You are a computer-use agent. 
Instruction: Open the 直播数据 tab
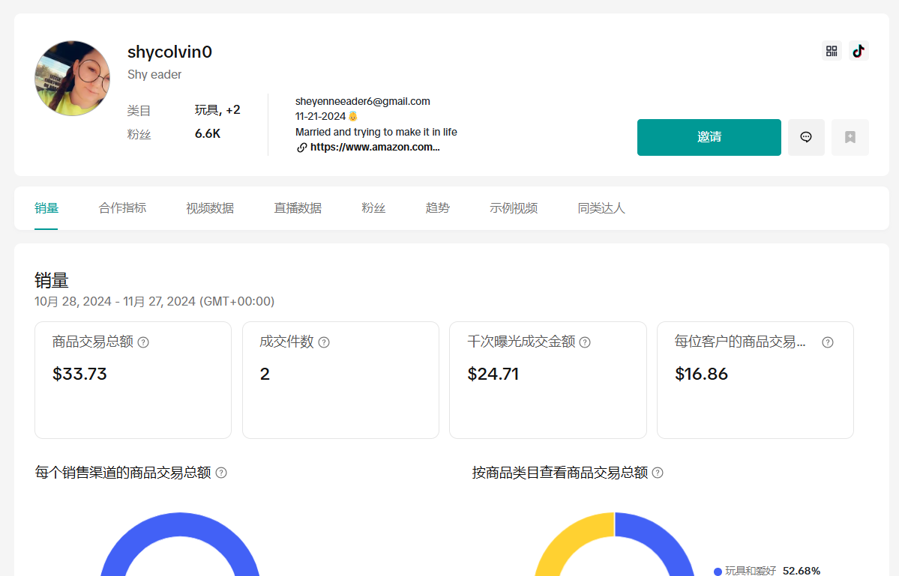point(298,208)
